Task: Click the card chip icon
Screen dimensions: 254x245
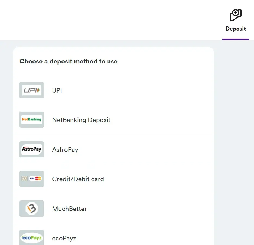Action: click(x=25, y=179)
